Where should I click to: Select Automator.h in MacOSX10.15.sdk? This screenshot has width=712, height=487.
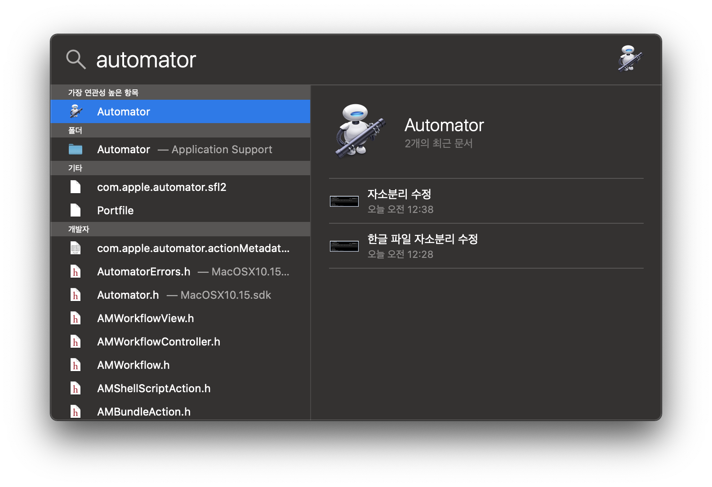[180, 295]
